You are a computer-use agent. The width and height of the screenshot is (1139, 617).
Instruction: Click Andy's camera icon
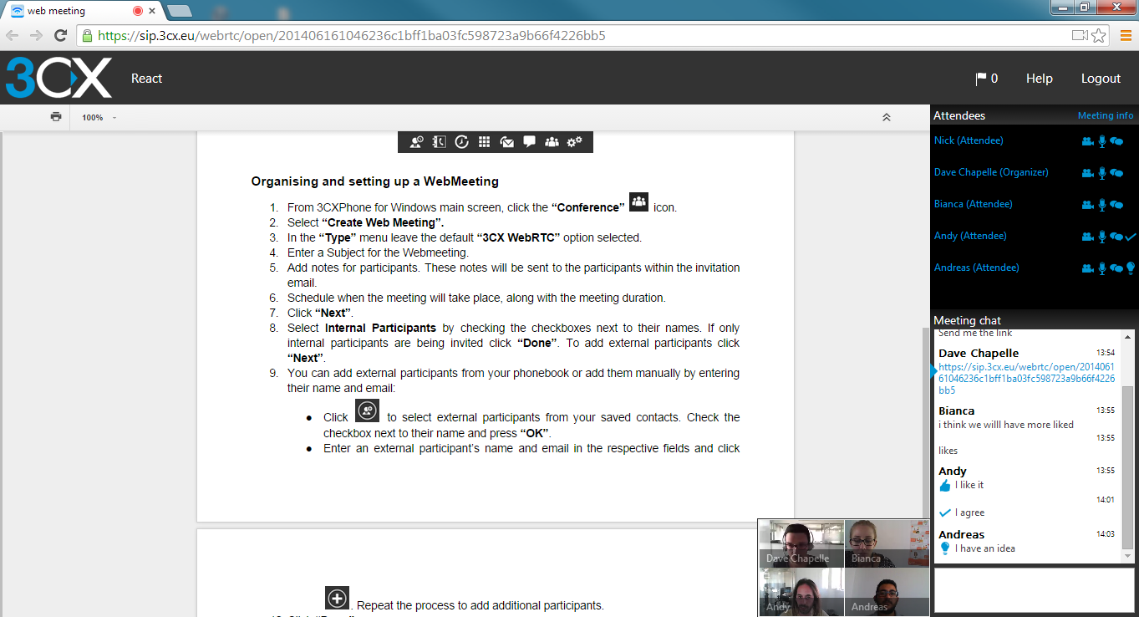(1087, 237)
